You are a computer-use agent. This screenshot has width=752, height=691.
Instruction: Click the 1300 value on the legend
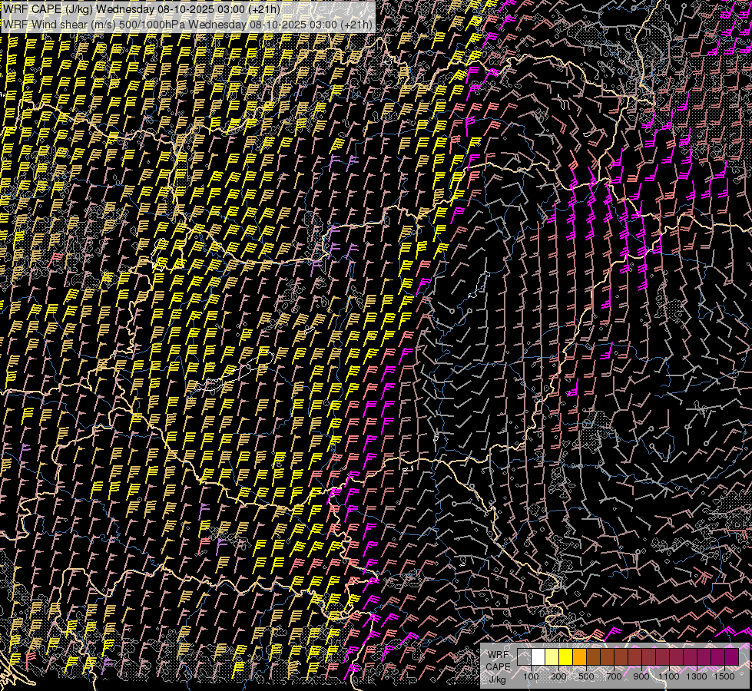(697, 676)
